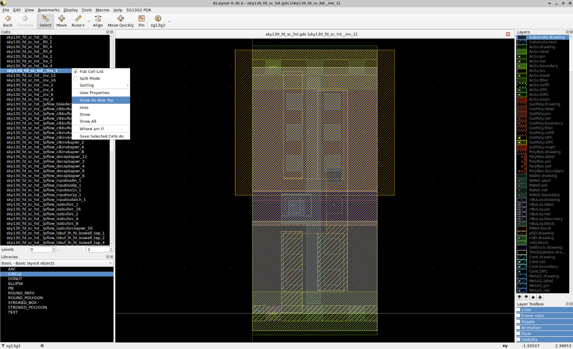Viewport: 573px width, 349px height.
Task: Click the Pin toolbar icon
Action: point(141,21)
